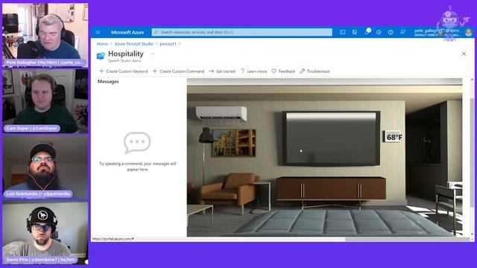Image resolution: width=477 pixels, height=268 pixels.
Task: Click the scroll down arrow of vertical scrollbar
Action: (x=472, y=234)
